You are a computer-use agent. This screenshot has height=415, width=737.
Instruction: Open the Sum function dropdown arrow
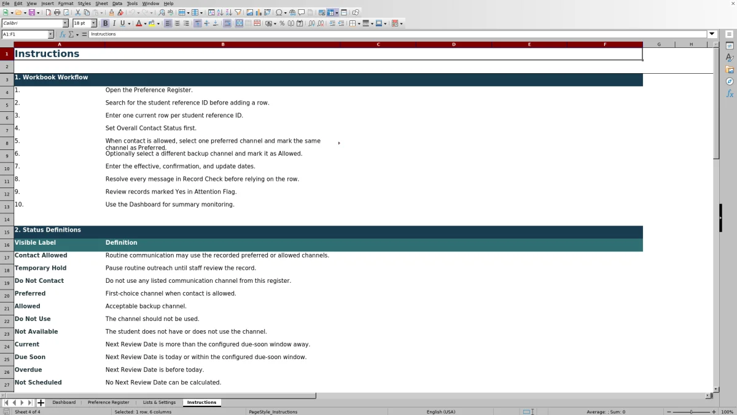pyautogui.click(x=76, y=34)
